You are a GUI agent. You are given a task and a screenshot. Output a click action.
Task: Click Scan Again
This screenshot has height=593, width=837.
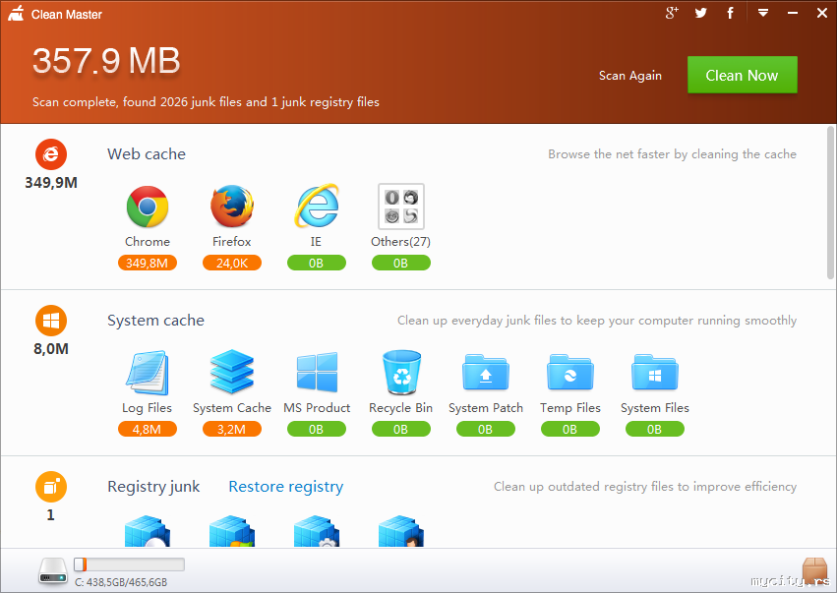point(629,76)
